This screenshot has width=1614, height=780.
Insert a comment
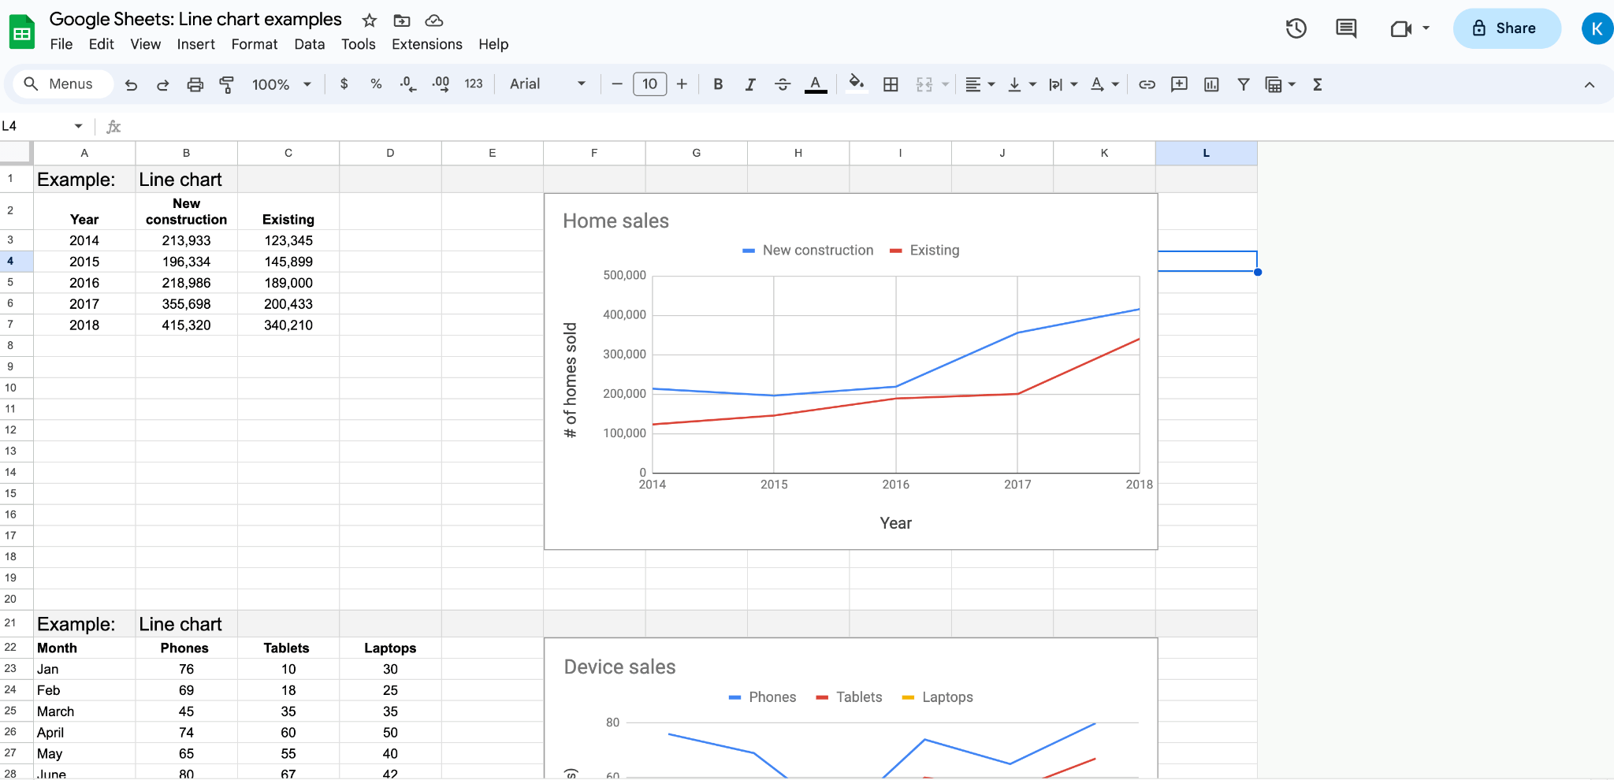[x=1178, y=84]
